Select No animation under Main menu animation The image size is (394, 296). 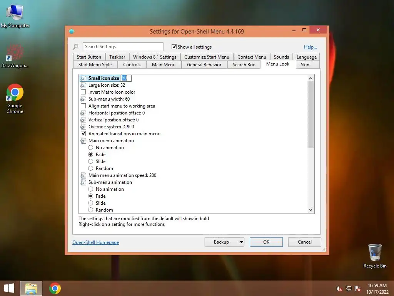91,148
